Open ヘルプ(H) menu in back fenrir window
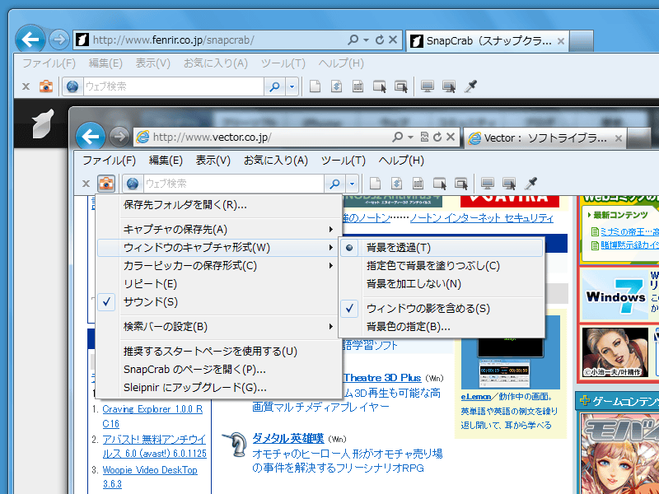659x494 pixels. pos(341,63)
